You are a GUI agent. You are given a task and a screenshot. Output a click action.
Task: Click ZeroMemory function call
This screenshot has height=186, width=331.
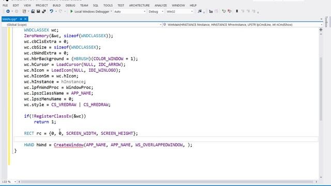click(36, 36)
